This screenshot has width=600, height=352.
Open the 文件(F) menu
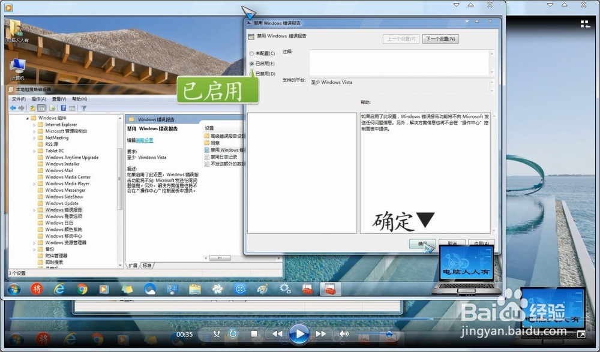[x=19, y=99]
